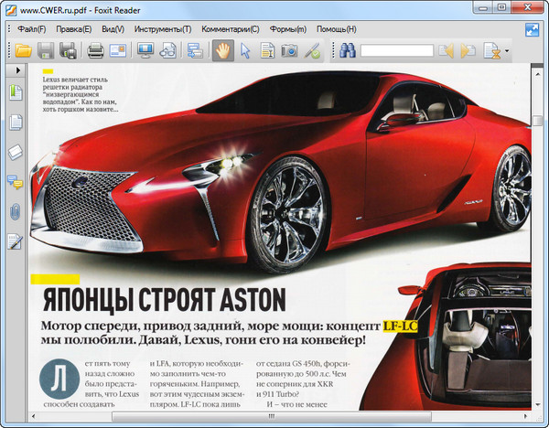
Task: Select the Snapshot camera tool
Action: coord(289,50)
